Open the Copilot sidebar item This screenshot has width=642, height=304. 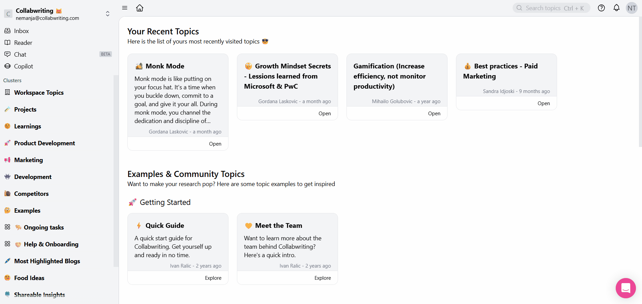(x=24, y=66)
